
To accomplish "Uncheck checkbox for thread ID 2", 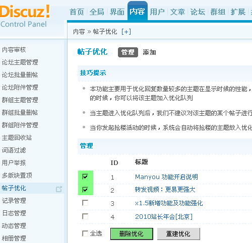I will (x=85, y=190).
